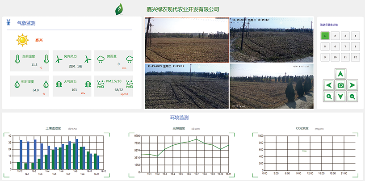This screenshot has width=365, height=181.
Task: Select camera 11 button
Action: coord(345,57)
